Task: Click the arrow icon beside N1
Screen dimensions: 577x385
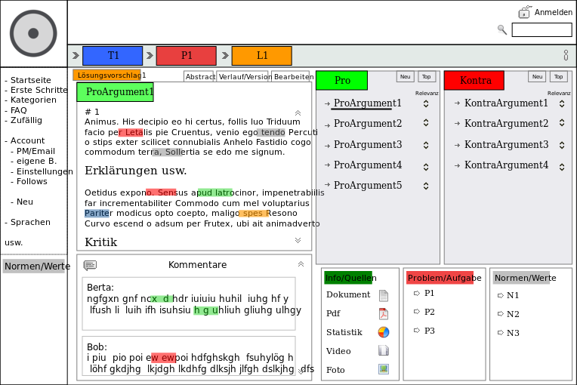Action: (501, 295)
